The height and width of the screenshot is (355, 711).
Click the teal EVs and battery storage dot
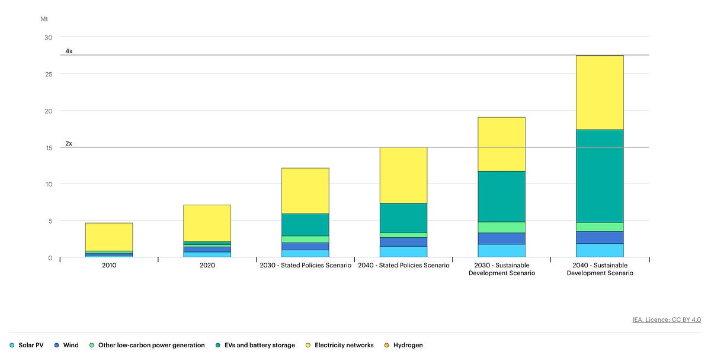tap(218, 345)
